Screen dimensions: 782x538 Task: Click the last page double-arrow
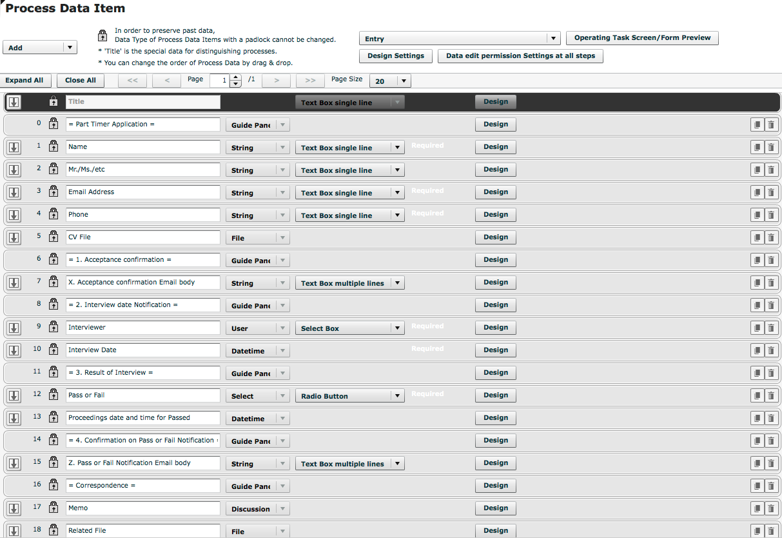[310, 81]
